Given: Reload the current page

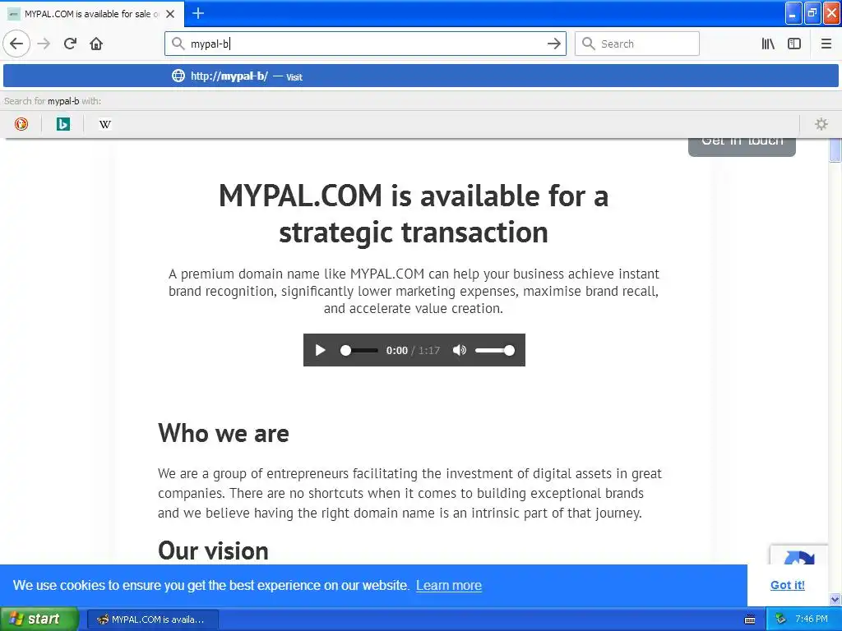Looking at the screenshot, I should 70,44.
